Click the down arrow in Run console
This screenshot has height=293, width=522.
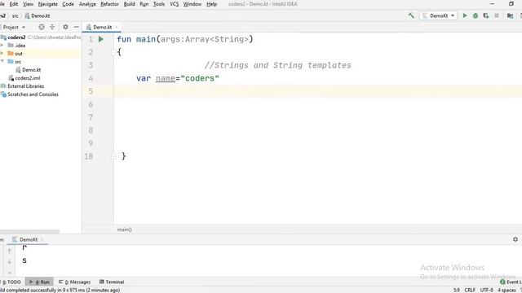click(9, 262)
